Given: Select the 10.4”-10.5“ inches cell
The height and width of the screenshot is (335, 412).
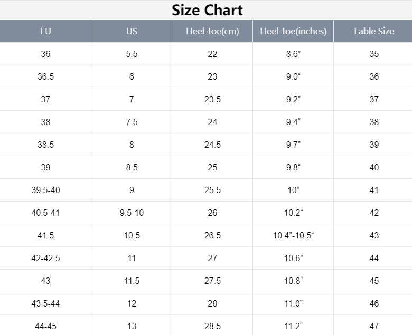Looking at the screenshot, I should coord(293,235).
